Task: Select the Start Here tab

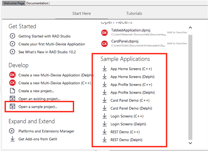Action: coord(82,13)
